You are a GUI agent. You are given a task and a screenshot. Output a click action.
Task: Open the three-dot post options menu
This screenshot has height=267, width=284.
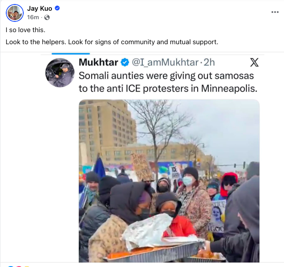pos(275,12)
